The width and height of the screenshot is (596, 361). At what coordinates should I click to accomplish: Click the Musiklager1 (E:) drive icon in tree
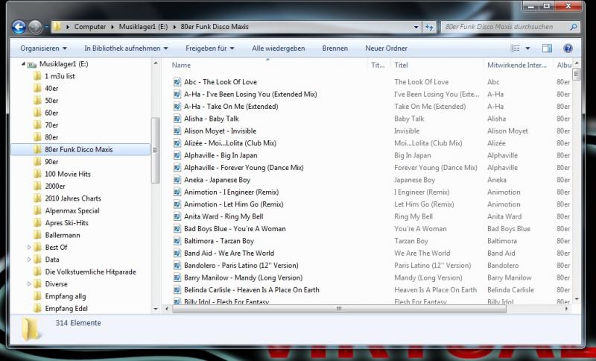tap(32, 64)
